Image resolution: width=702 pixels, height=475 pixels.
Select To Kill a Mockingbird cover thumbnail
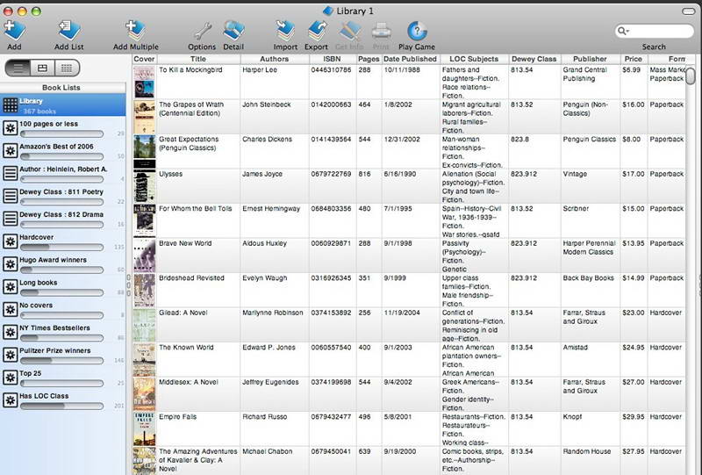coord(145,82)
